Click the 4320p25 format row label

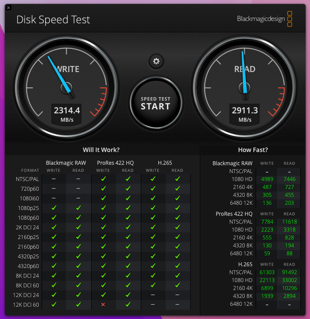28,256
